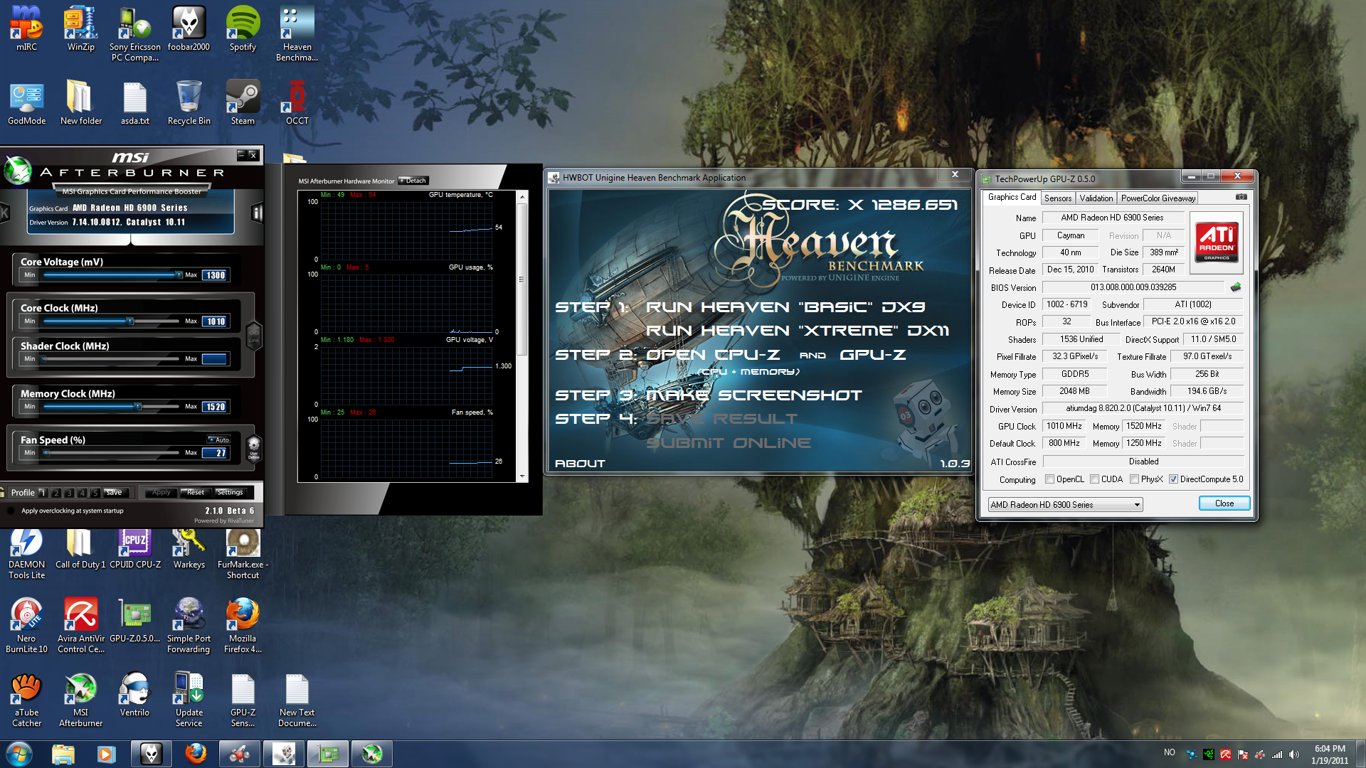Click RUN HEAVEN "BASIC" DX9 option
The image size is (1366, 768).
click(x=785, y=307)
